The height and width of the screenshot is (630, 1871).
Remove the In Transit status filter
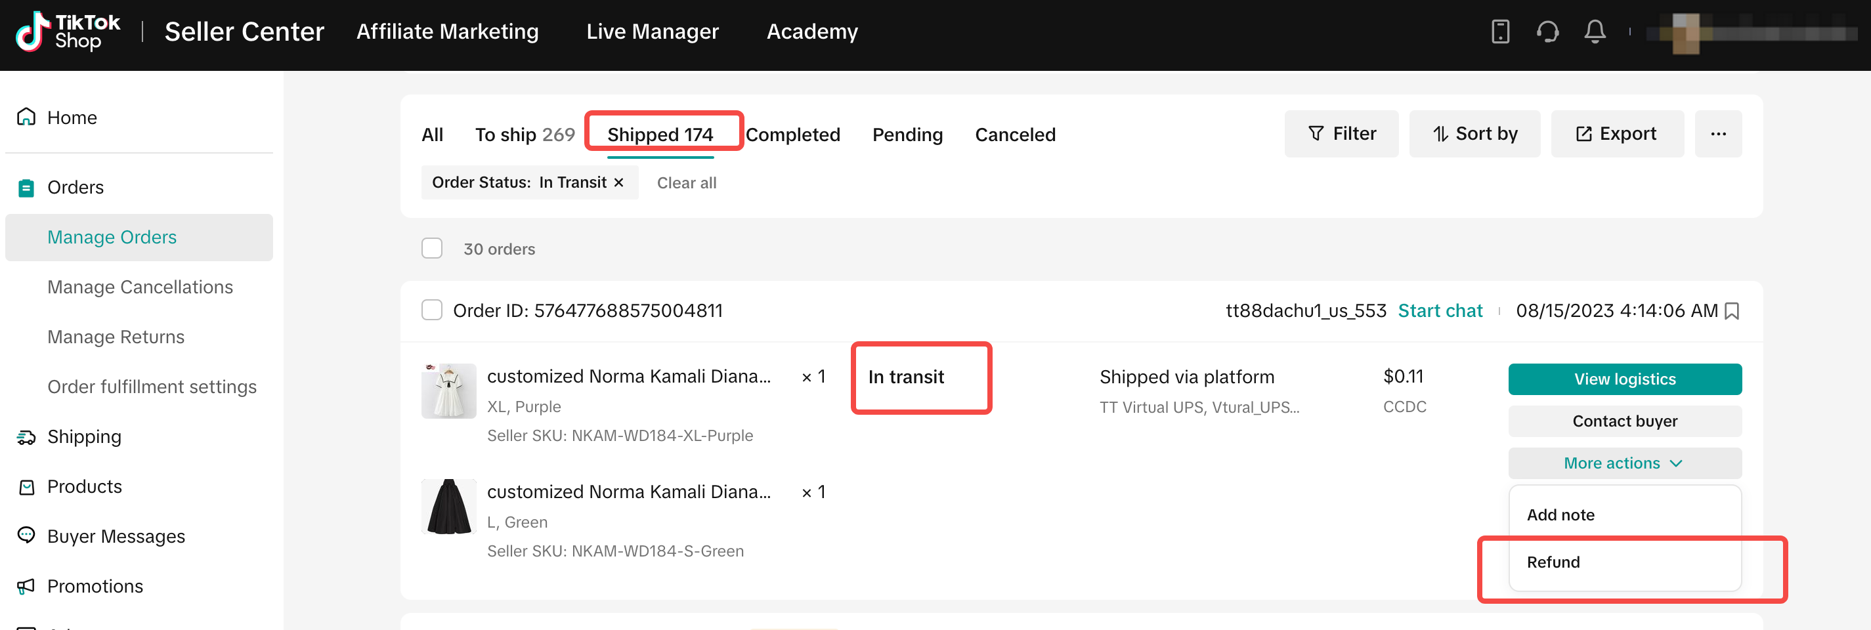pyautogui.click(x=619, y=183)
